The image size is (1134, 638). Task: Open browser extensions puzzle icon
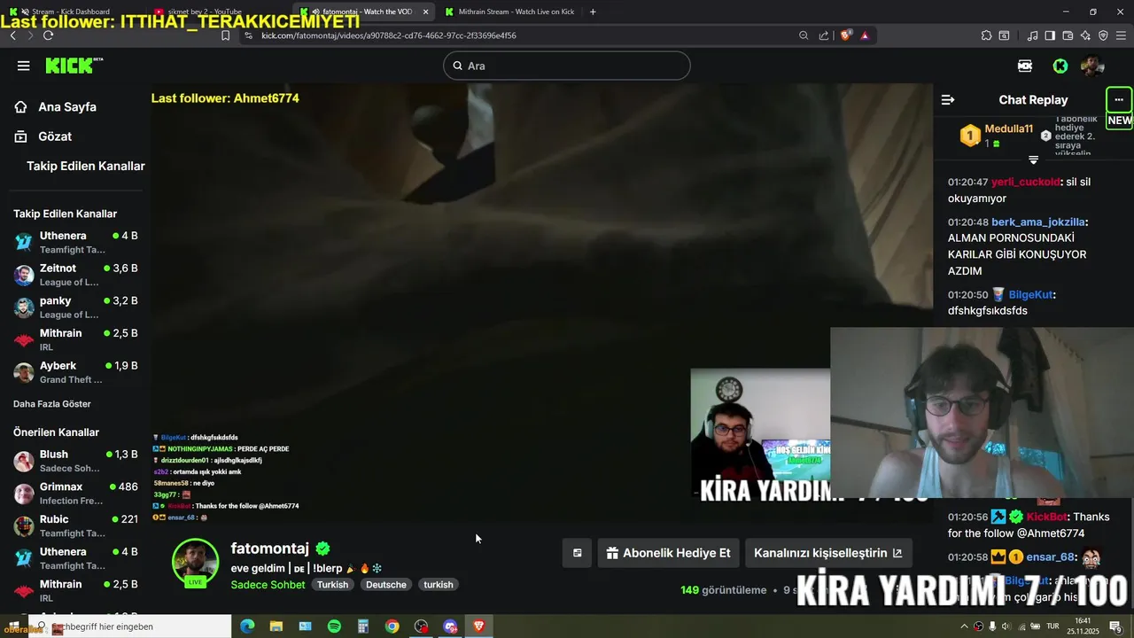click(x=986, y=35)
